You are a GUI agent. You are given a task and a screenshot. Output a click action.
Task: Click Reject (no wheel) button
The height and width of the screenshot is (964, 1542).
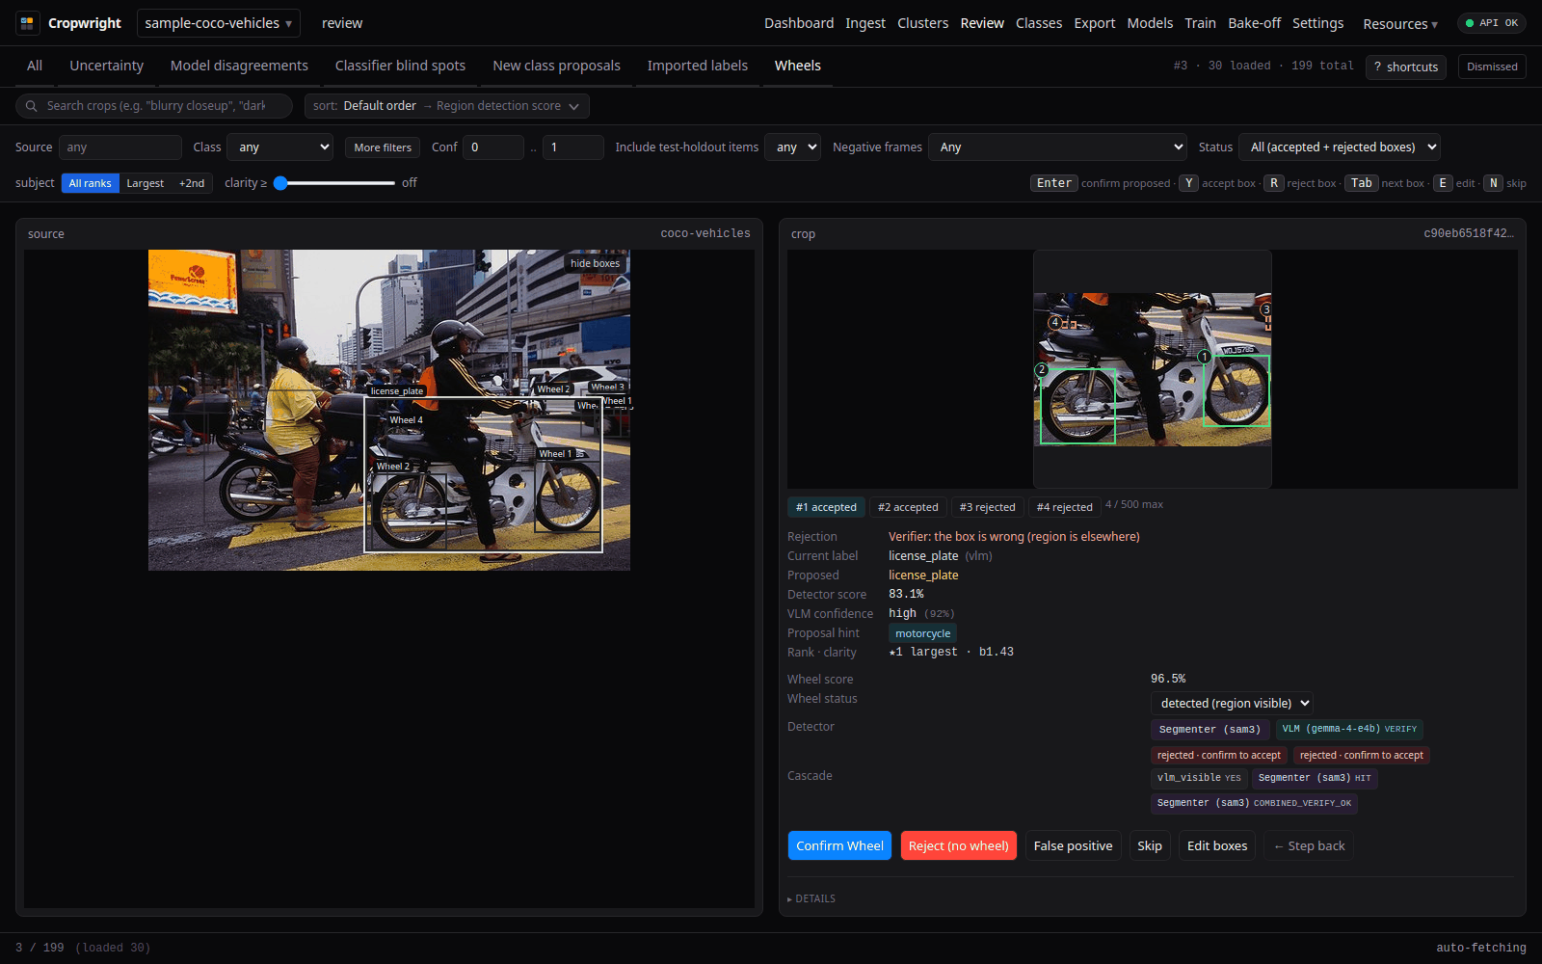point(959,845)
